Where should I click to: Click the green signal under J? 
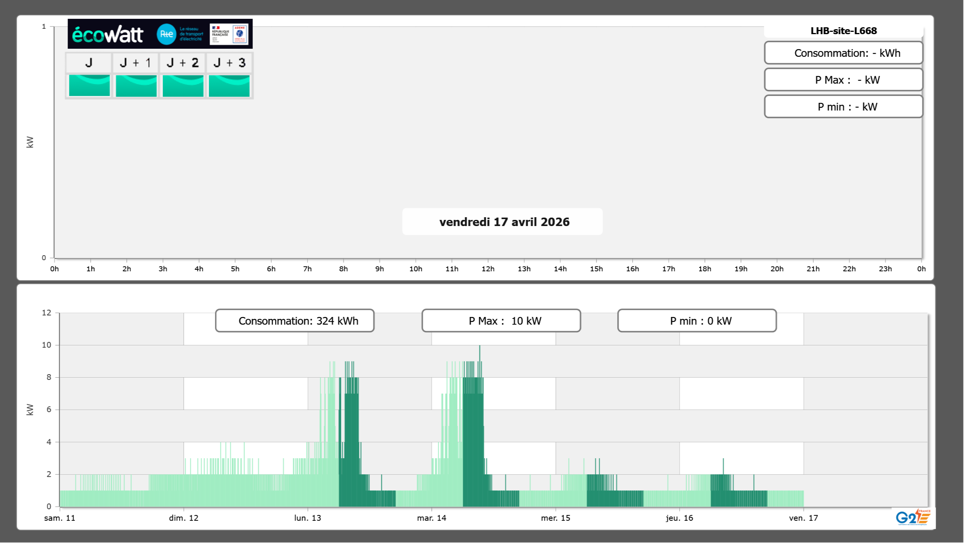point(89,86)
